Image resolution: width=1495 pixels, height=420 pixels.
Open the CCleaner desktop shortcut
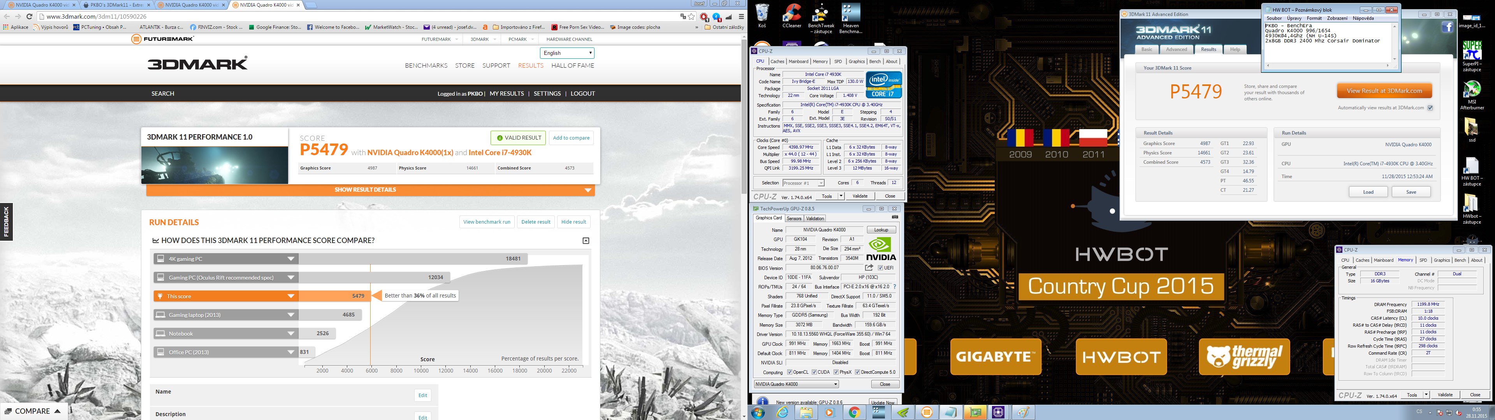791,16
